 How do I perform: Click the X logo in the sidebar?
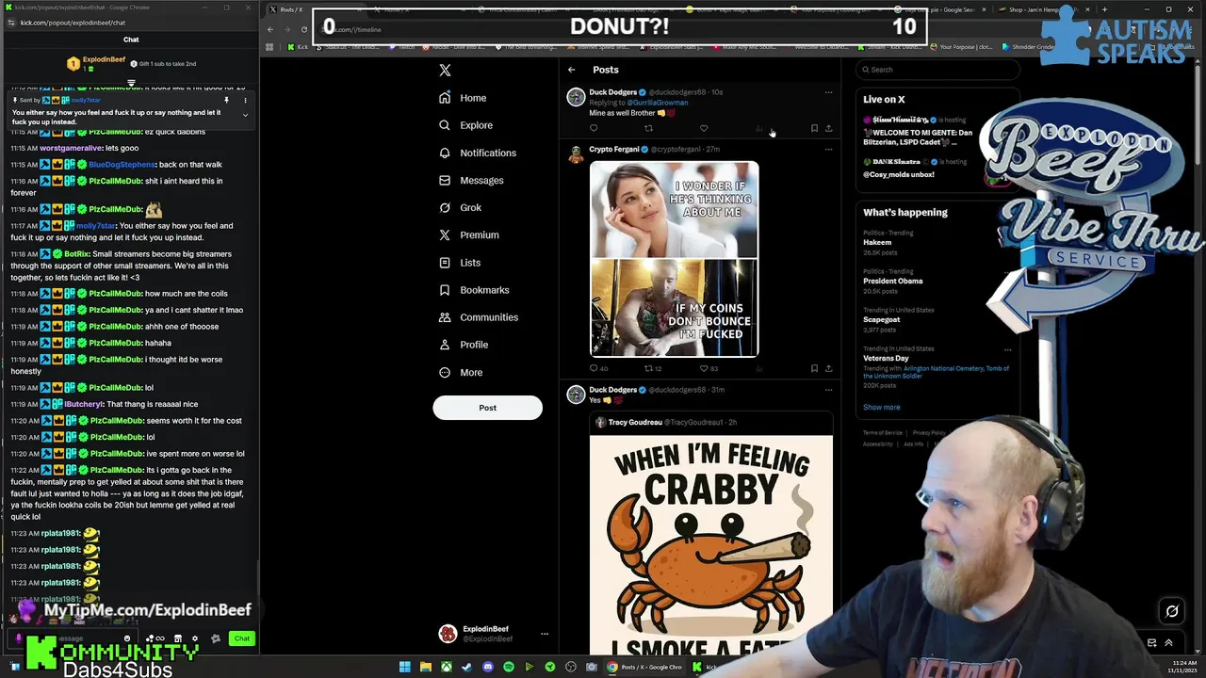tap(445, 70)
